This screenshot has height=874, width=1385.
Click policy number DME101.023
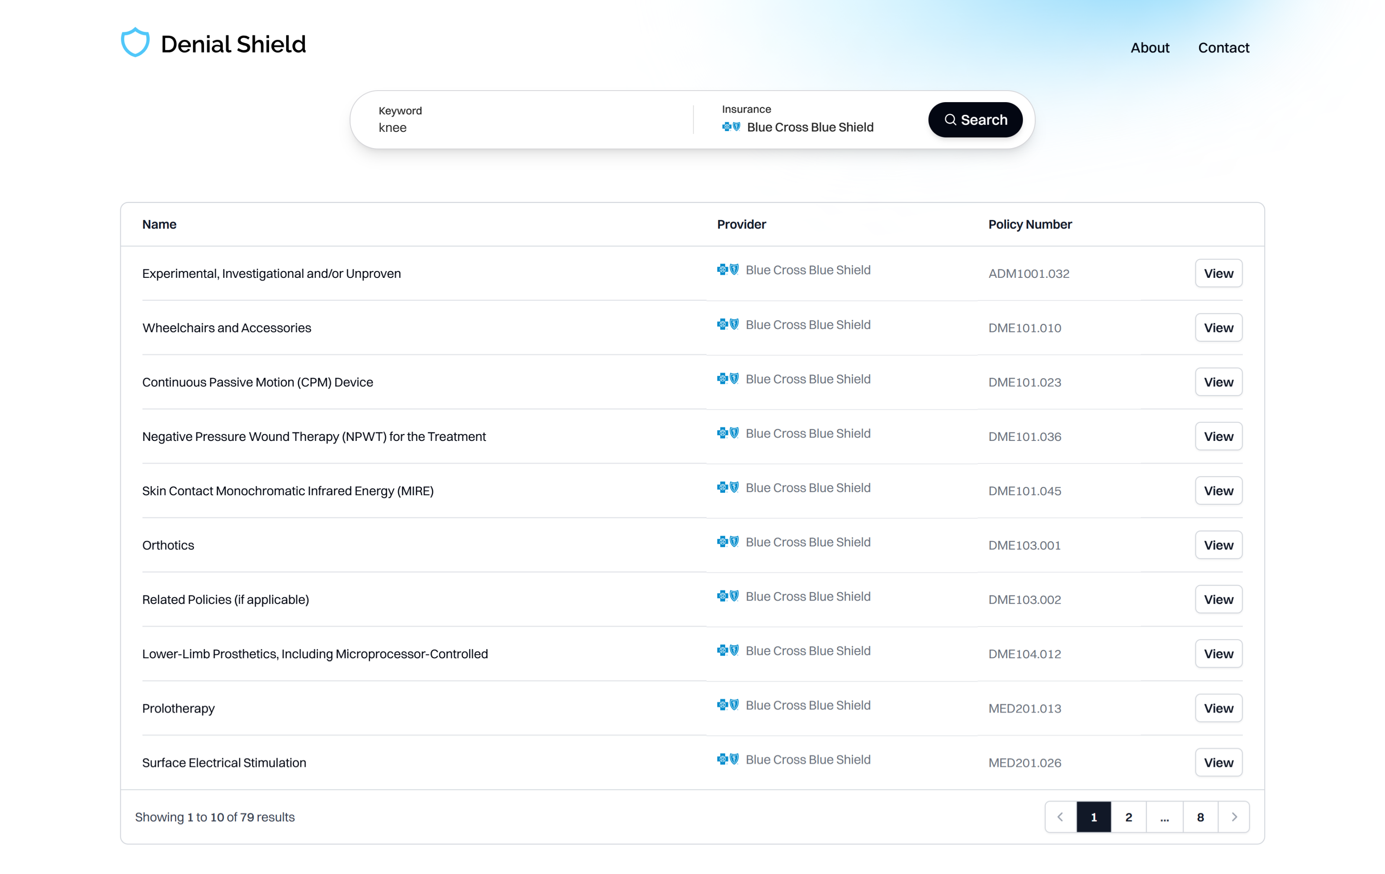point(1024,382)
